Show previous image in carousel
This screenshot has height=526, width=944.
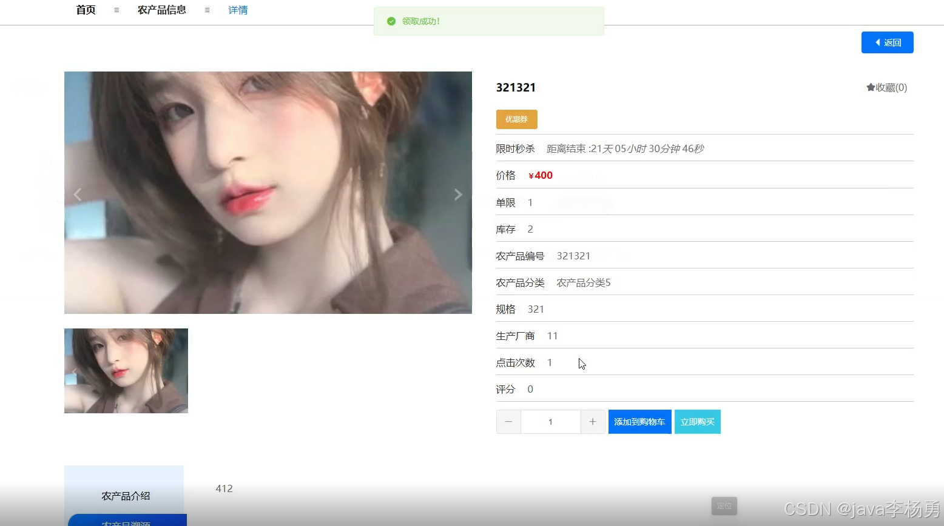tap(77, 195)
